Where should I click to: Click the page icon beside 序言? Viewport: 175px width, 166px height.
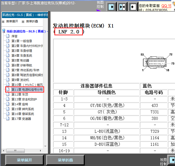point(8,36)
